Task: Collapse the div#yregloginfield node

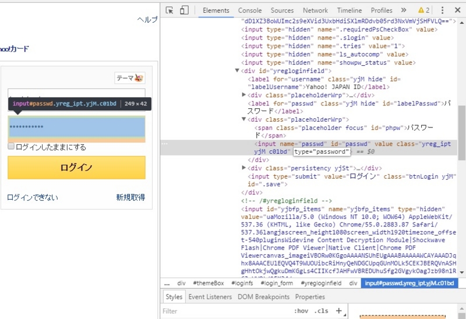Action: (237, 70)
